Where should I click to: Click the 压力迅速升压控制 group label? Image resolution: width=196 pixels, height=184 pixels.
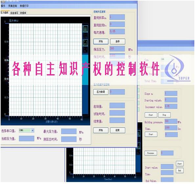click(x=101, y=84)
